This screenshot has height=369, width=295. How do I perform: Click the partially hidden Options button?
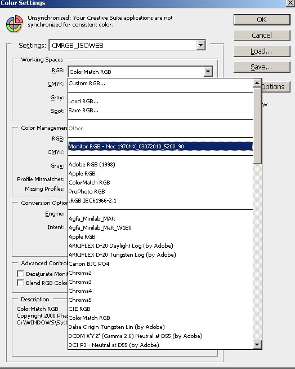click(x=276, y=86)
